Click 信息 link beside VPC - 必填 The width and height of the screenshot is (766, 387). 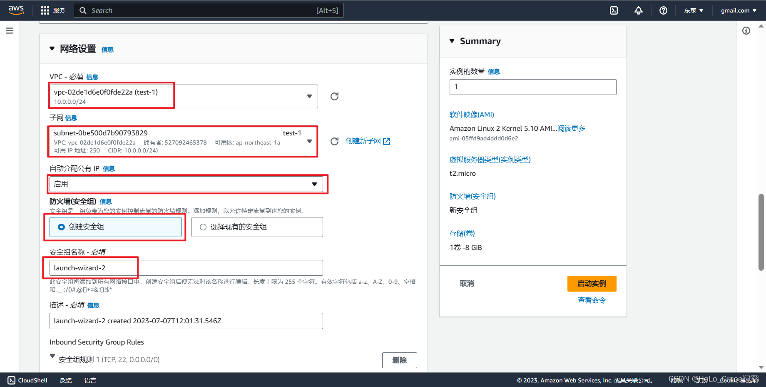coord(92,77)
